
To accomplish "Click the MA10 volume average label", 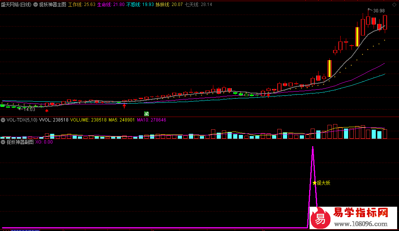I will [x=152, y=120].
